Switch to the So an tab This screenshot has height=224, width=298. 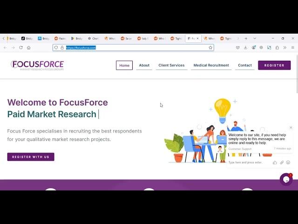[126, 38]
